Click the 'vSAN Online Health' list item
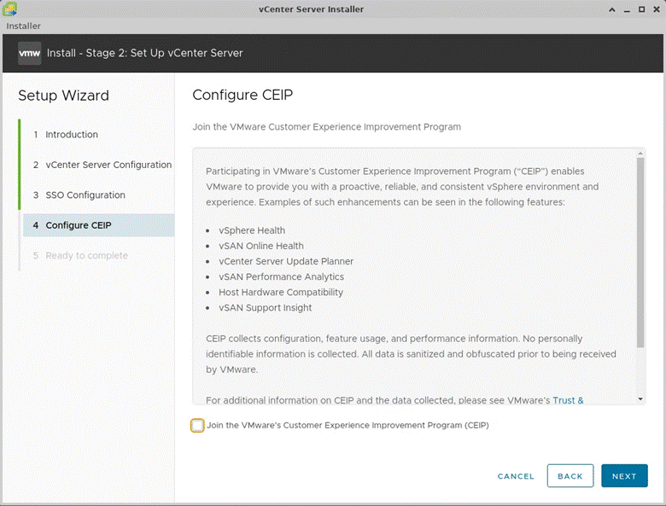The height and width of the screenshot is (506, 666). click(x=261, y=246)
